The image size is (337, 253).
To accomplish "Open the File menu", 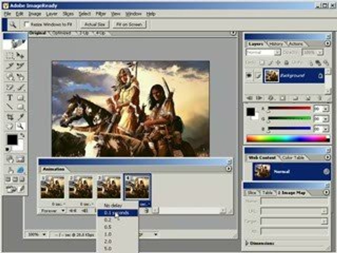I will click(7, 14).
